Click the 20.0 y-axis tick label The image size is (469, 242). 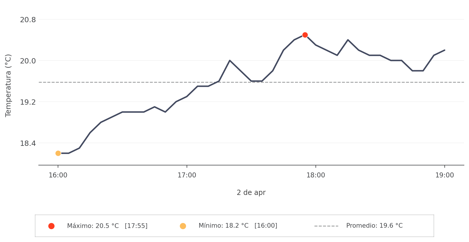point(28,61)
